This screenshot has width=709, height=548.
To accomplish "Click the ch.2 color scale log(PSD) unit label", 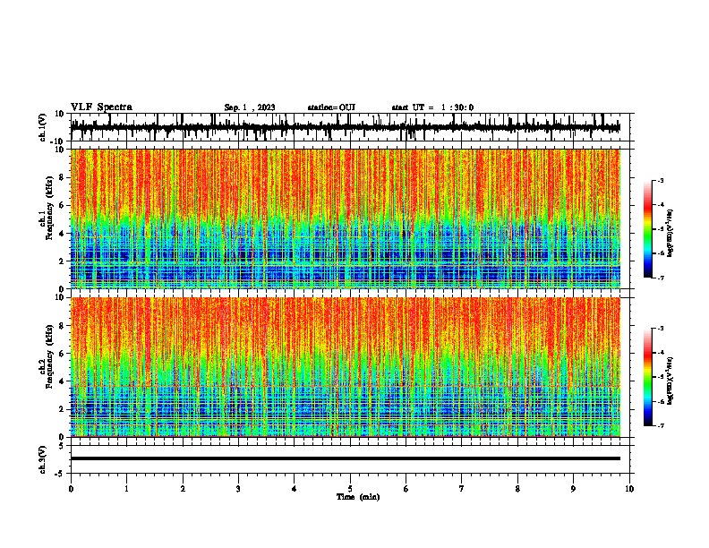I will (671, 381).
